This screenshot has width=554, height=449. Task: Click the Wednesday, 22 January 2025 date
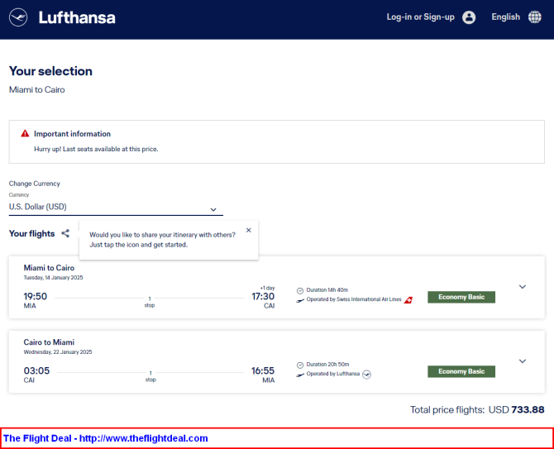pos(58,352)
